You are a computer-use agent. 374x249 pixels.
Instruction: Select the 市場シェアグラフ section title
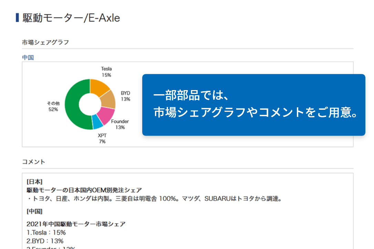pyautogui.click(x=45, y=42)
